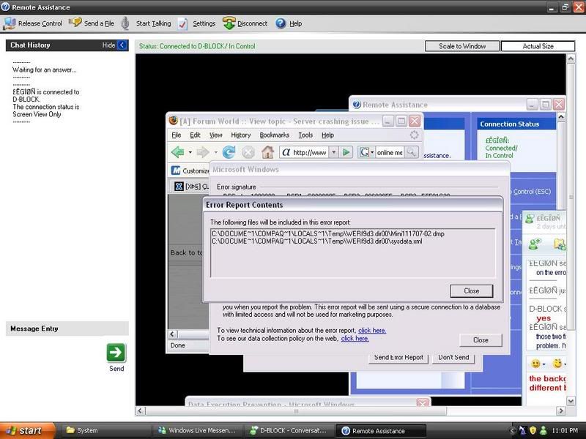The width and height of the screenshot is (586, 439).
Task: Click the Don't Send button
Action: pyautogui.click(x=453, y=357)
